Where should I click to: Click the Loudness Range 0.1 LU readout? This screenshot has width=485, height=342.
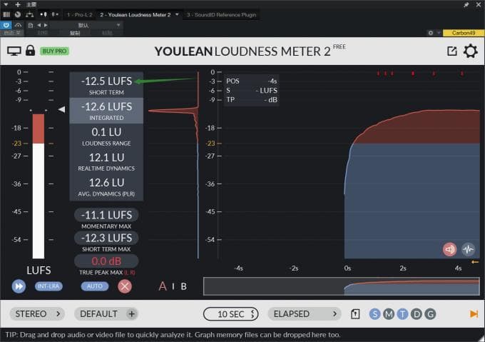pyautogui.click(x=106, y=136)
